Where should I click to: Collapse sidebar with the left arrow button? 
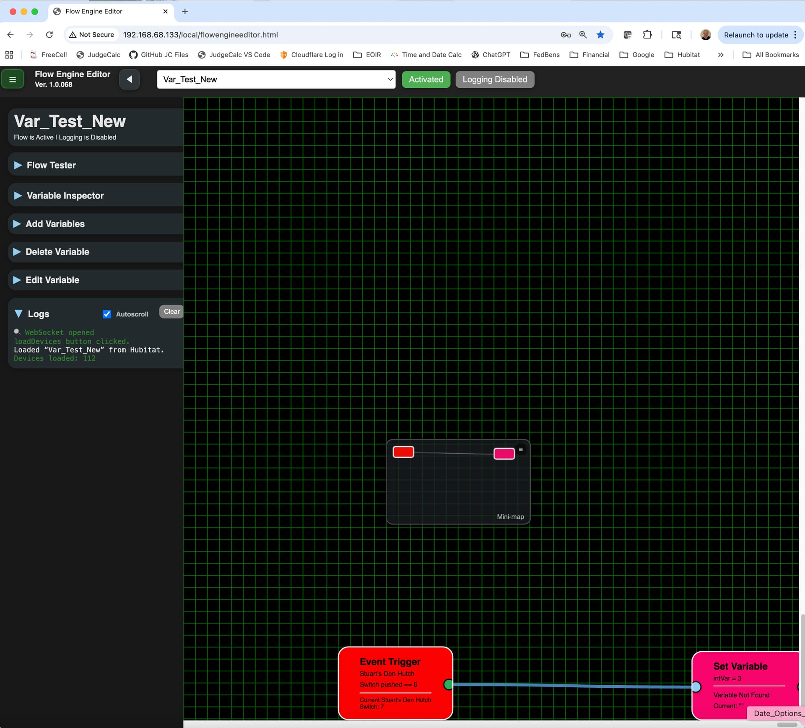coord(129,79)
